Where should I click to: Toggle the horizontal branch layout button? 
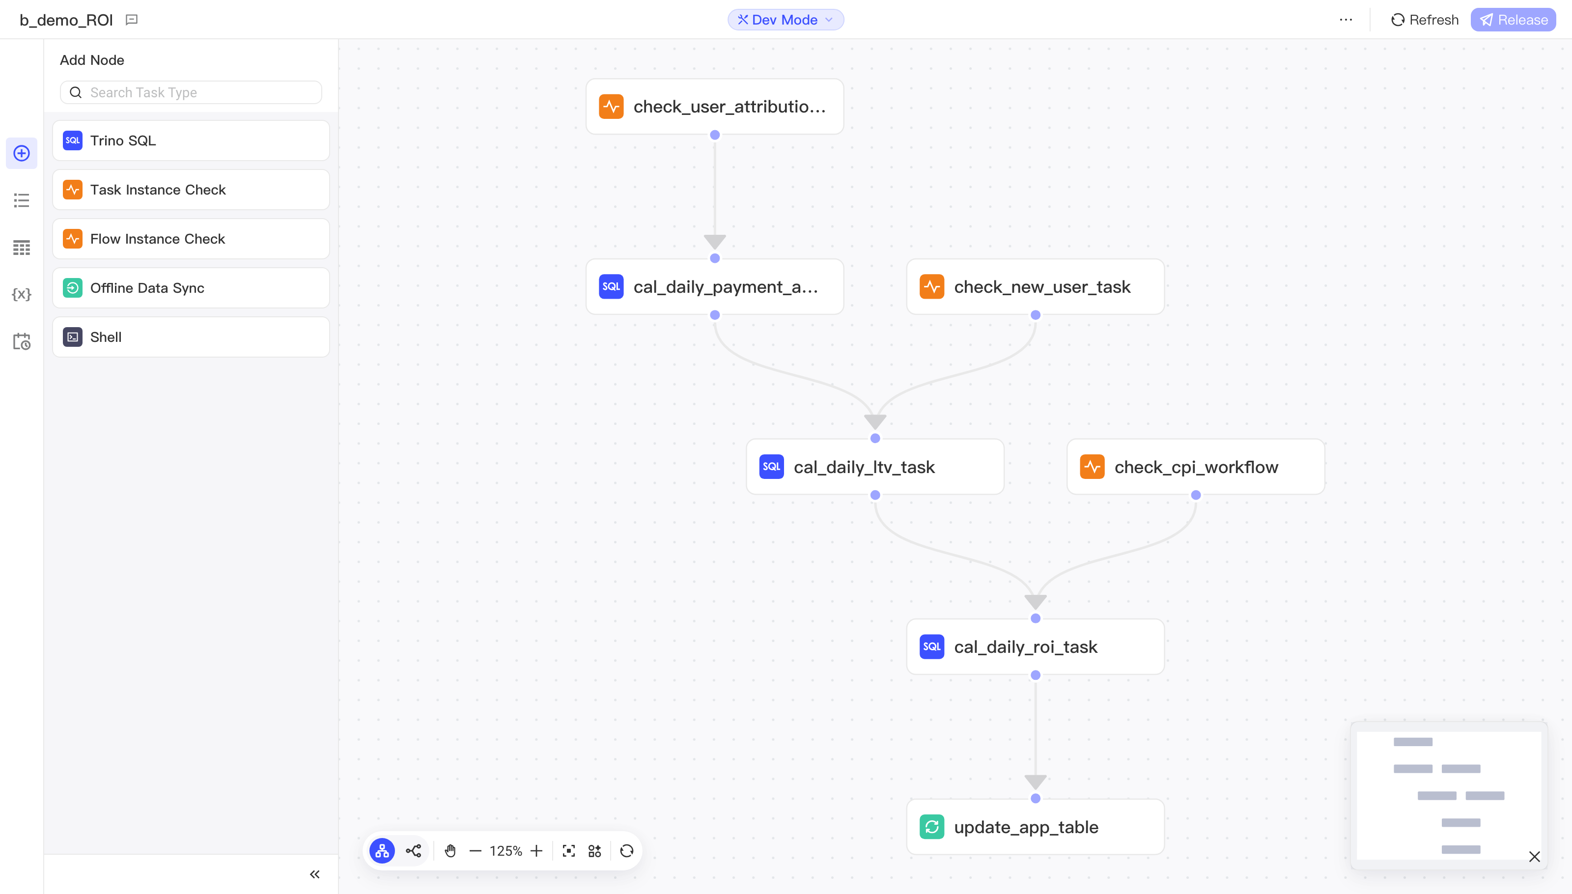coord(413,850)
